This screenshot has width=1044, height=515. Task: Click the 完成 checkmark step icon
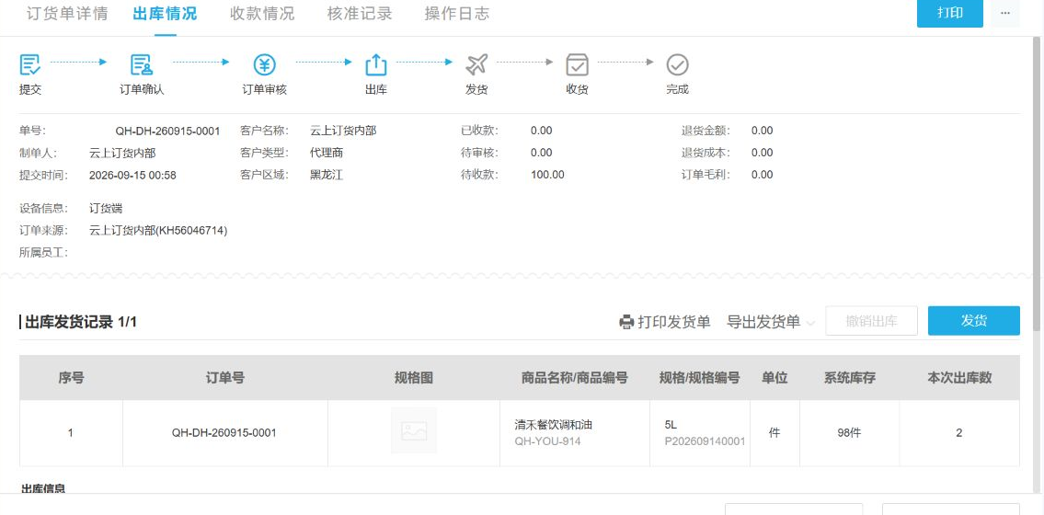click(677, 64)
